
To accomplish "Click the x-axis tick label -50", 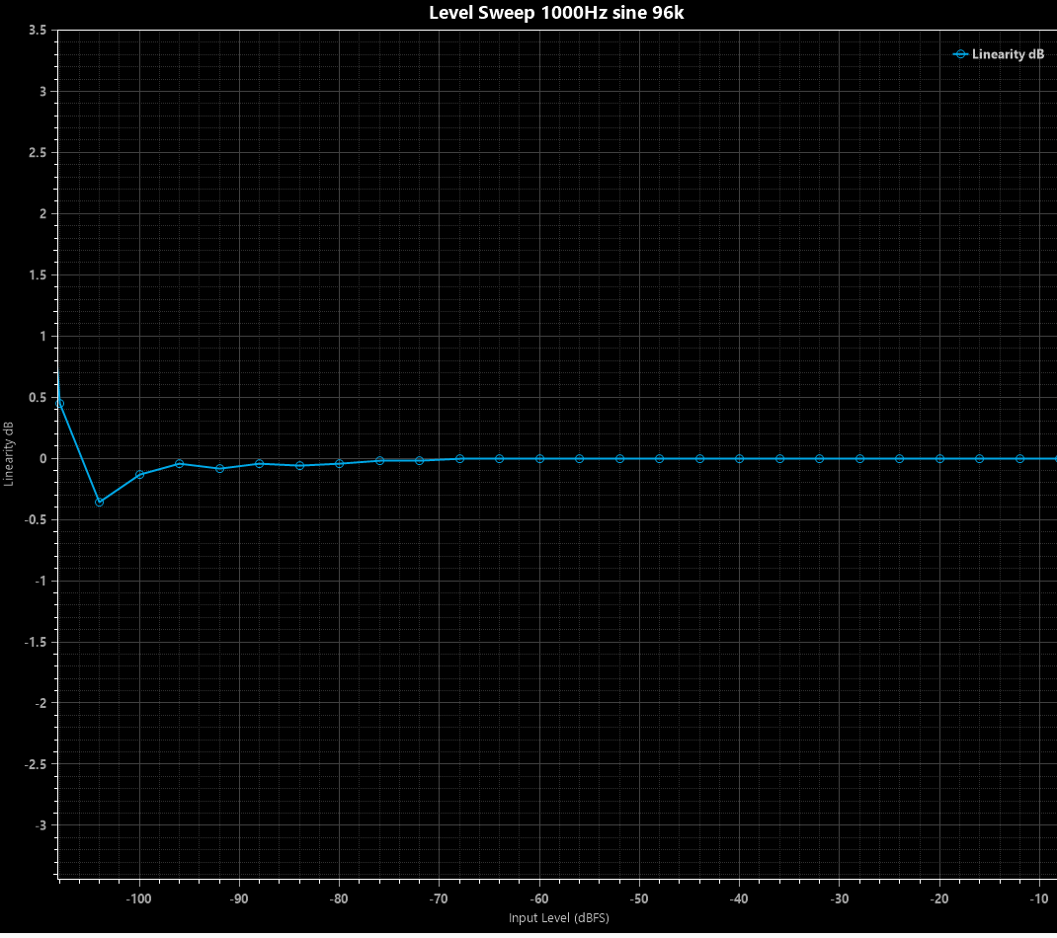I will (x=639, y=899).
